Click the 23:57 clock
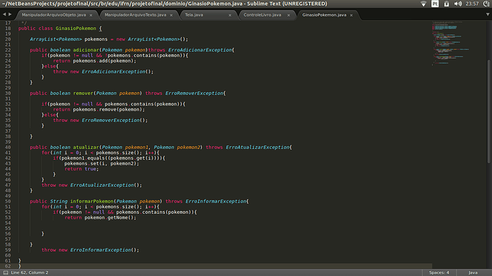Screen dimensions: 492x276 (472, 4)
